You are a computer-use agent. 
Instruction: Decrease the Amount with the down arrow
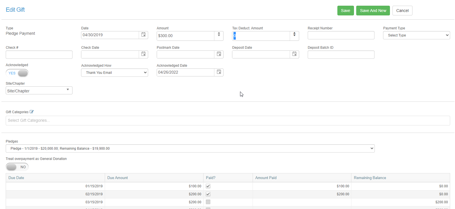[219, 36]
